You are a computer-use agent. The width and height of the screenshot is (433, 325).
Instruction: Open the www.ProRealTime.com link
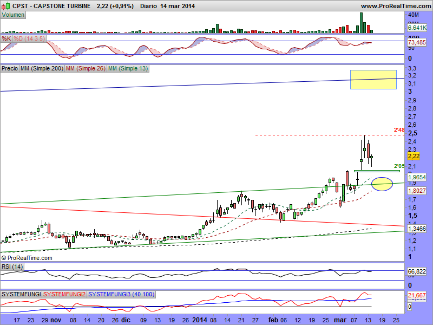click(x=396, y=6)
